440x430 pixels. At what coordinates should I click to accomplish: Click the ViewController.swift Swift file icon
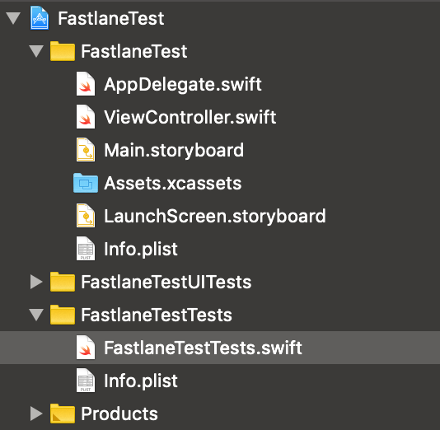pyautogui.click(x=86, y=117)
